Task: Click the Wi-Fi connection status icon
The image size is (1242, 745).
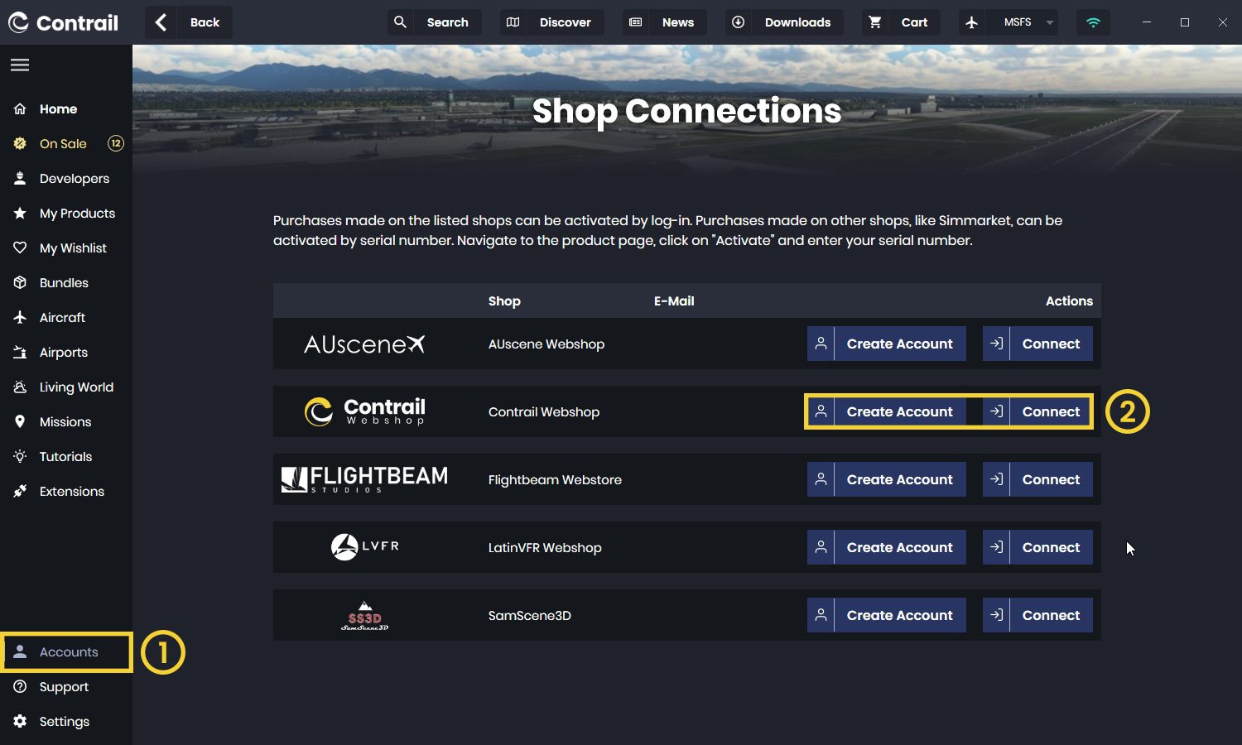Action: pyautogui.click(x=1093, y=22)
